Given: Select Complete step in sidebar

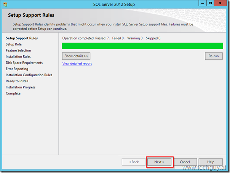Looking at the screenshot, I should point(13,93).
